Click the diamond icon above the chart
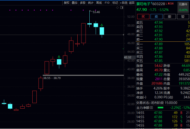The height and width of the screenshot is (129, 190). [117, 8]
